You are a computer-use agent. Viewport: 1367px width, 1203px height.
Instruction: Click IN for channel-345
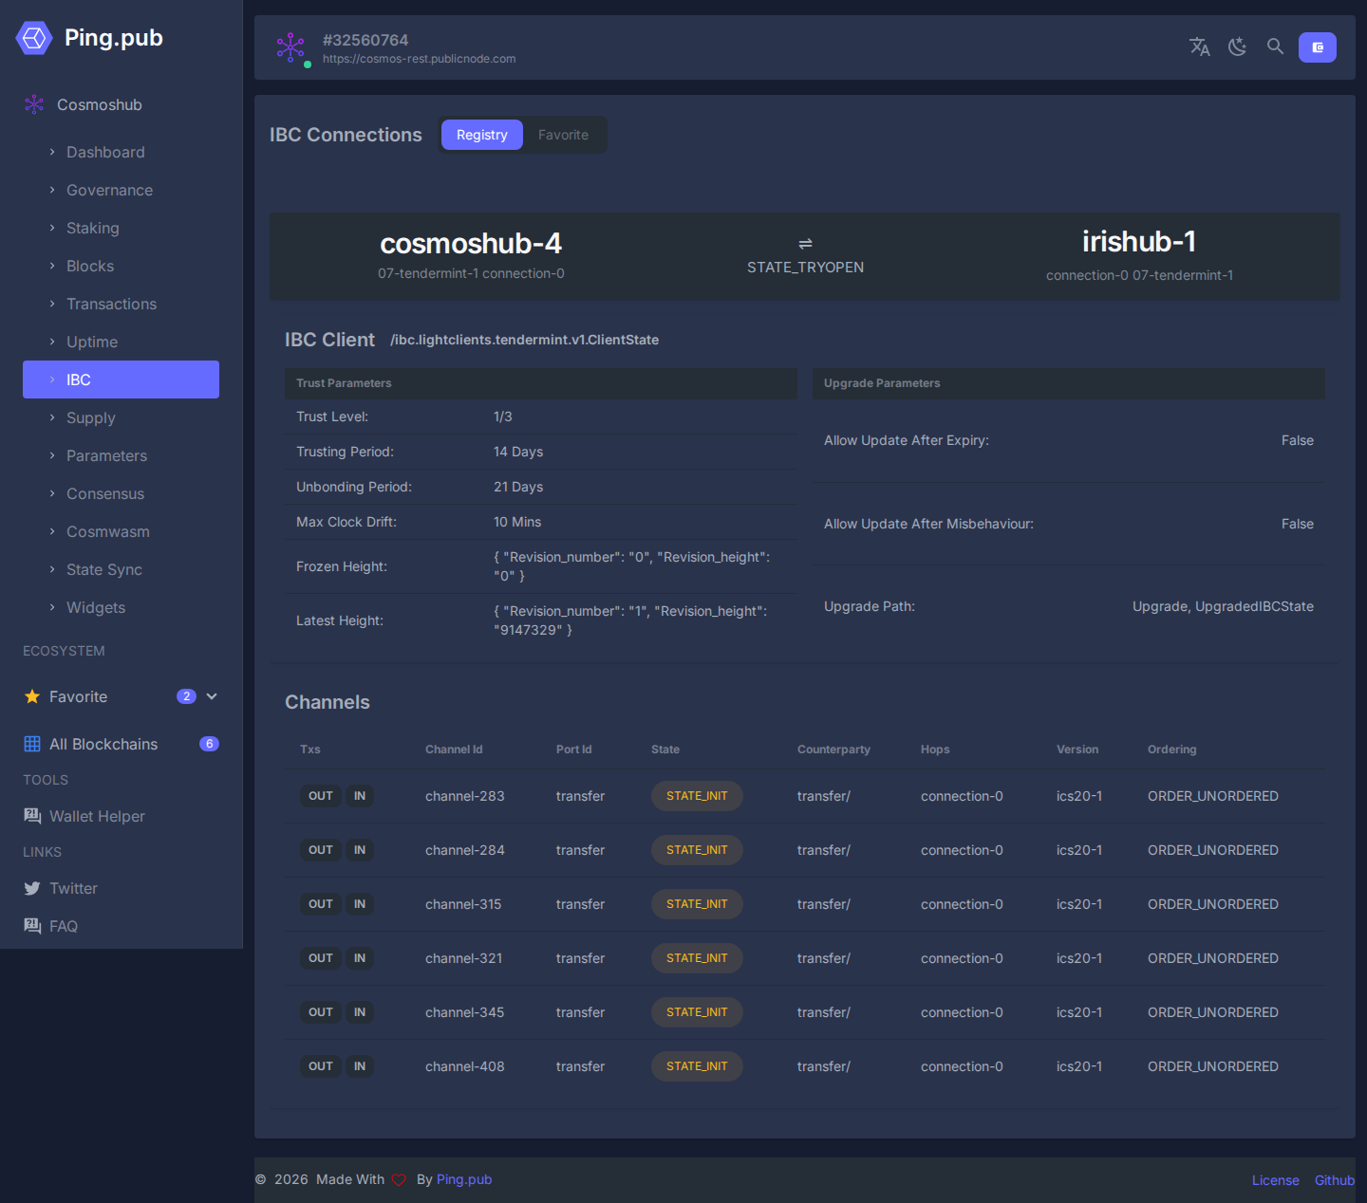(360, 1012)
